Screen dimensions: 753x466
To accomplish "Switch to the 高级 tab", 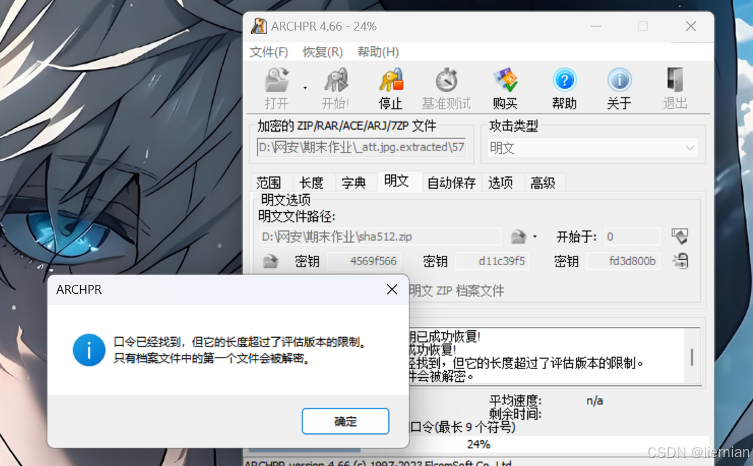I will click(x=543, y=182).
